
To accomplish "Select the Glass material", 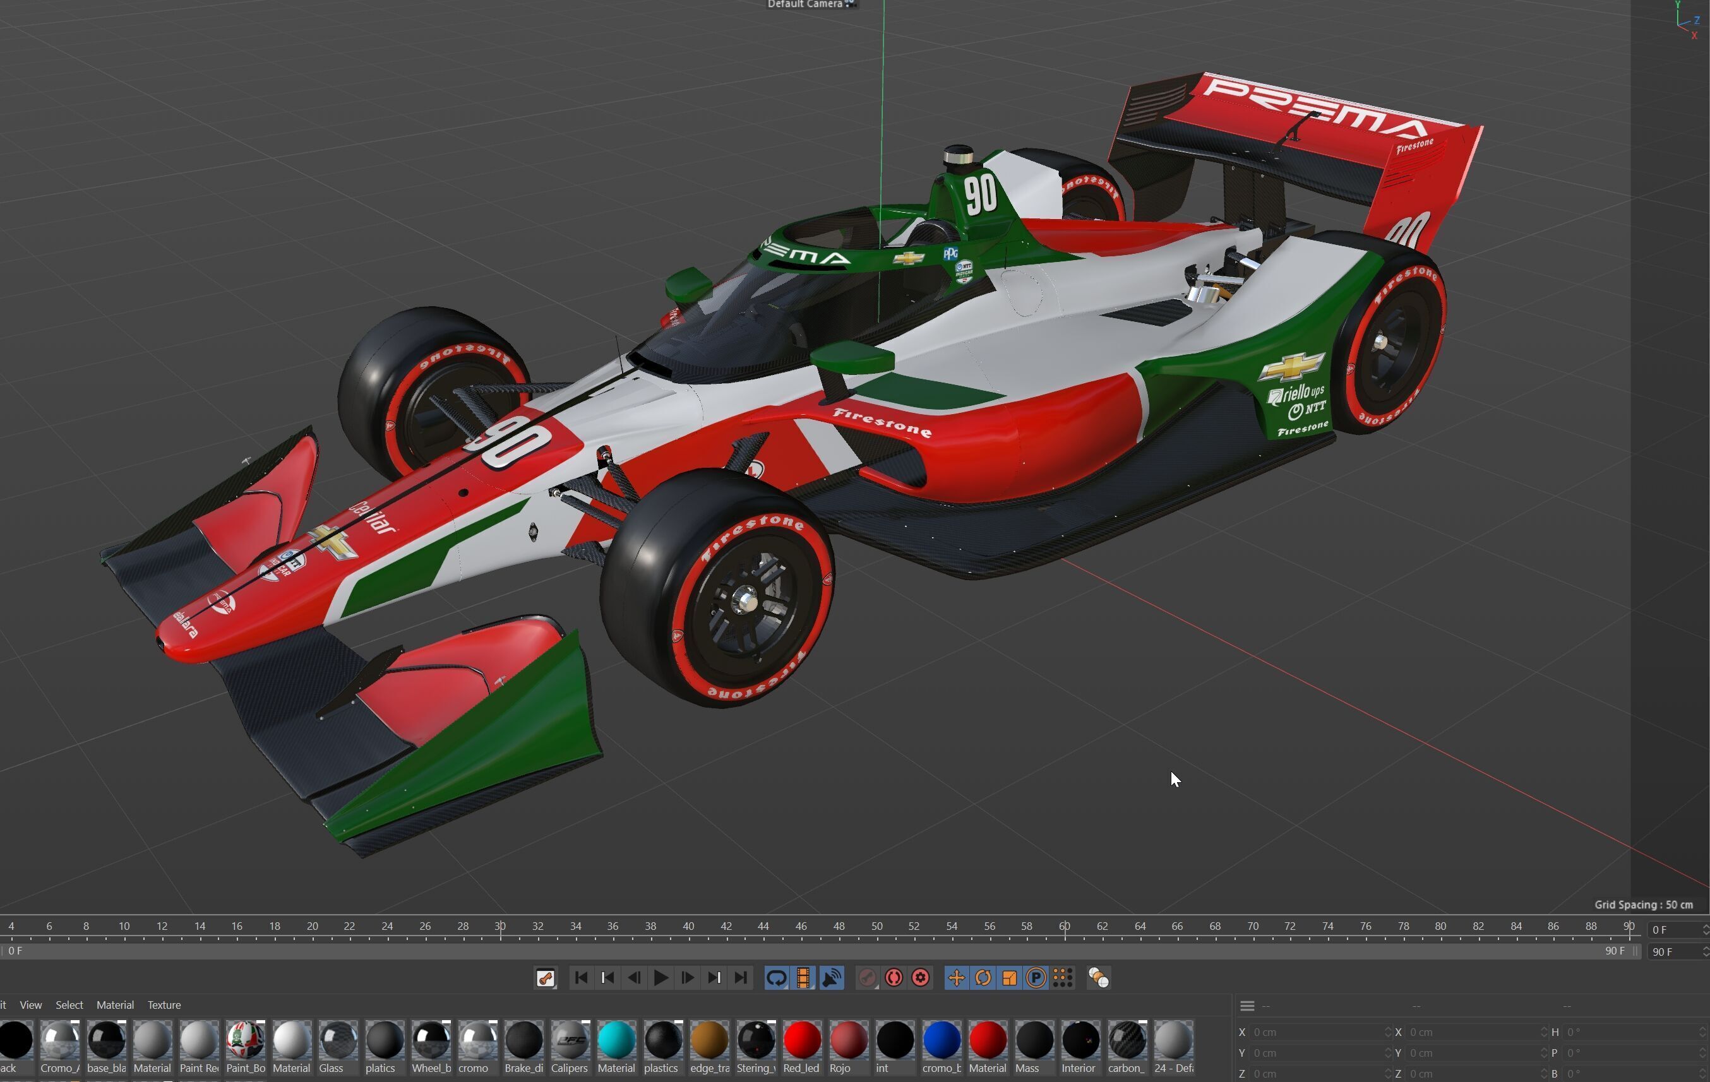I will pyautogui.click(x=338, y=1040).
